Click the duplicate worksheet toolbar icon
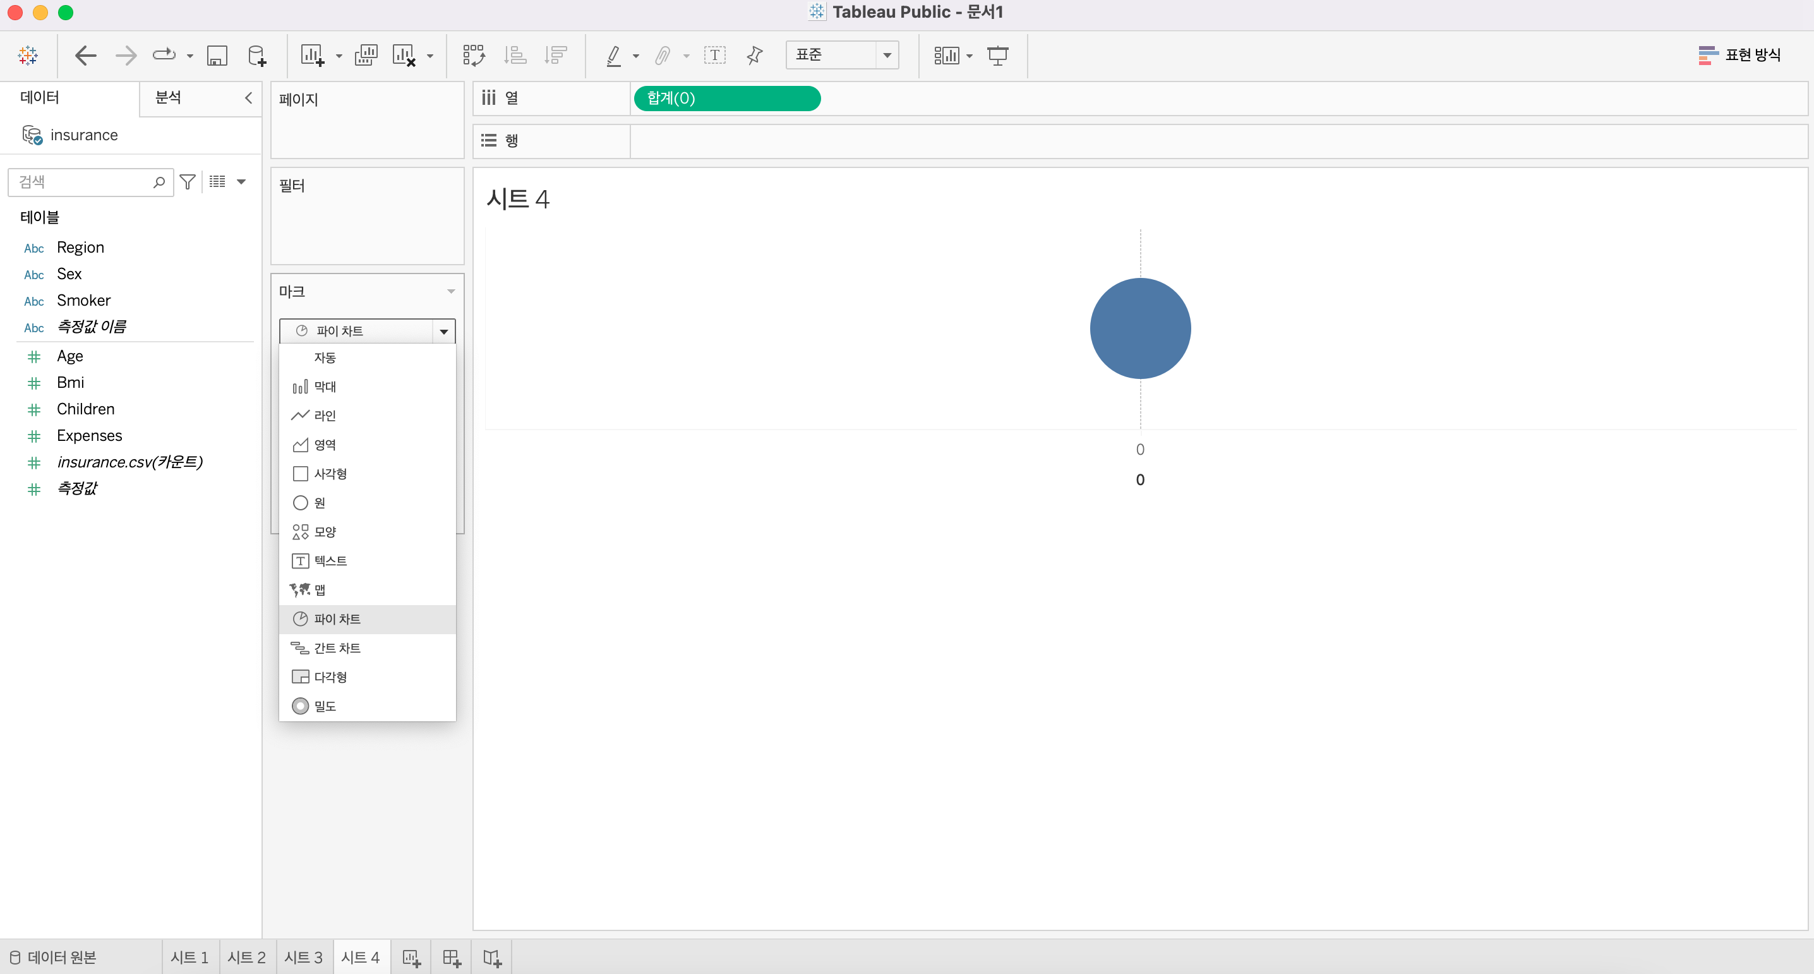This screenshot has width=1814, height=974. click(x=366, y=55)
